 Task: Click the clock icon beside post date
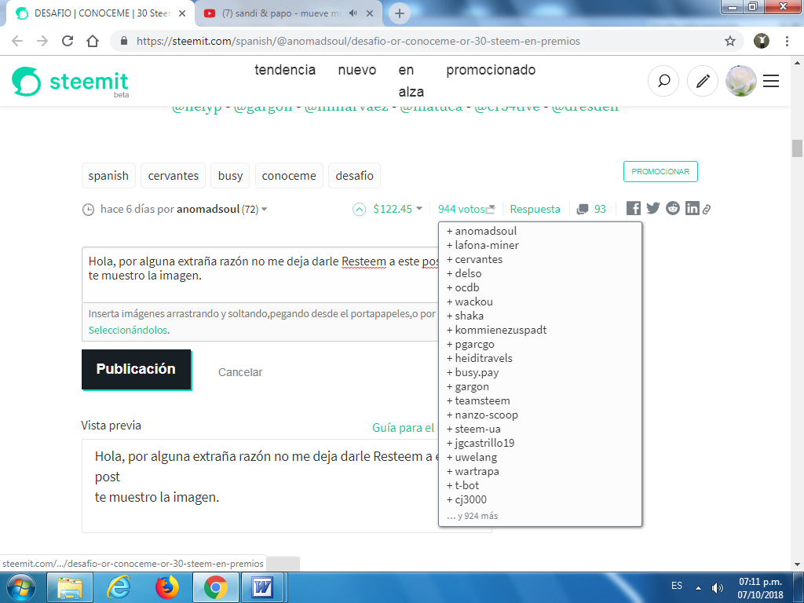88,210
